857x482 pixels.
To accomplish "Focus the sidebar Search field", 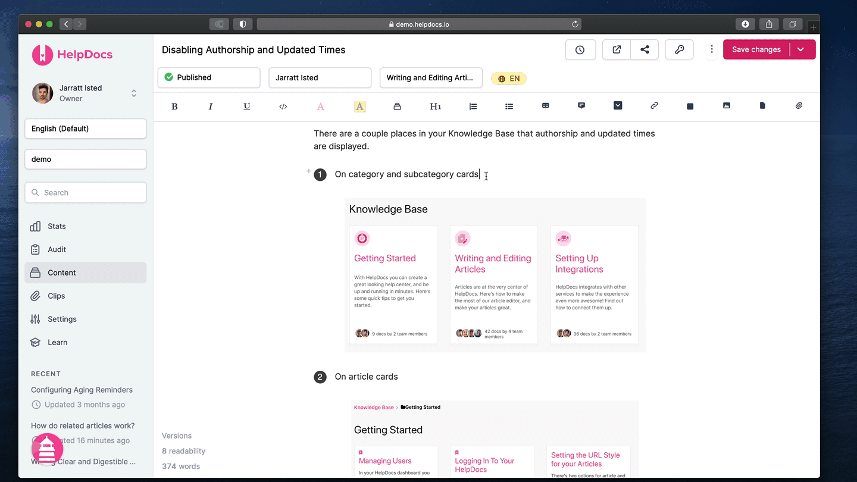I will click(86, 192).
